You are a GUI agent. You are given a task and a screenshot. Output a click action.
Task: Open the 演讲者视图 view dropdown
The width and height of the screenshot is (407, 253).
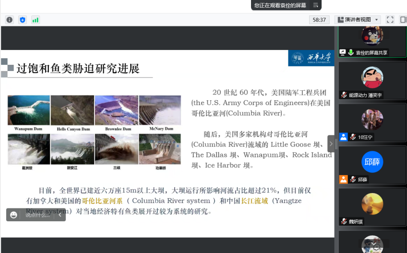click(358, 20)
